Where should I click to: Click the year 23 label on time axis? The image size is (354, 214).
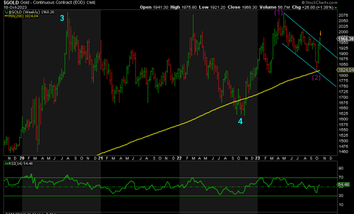[x=258, y=158]
